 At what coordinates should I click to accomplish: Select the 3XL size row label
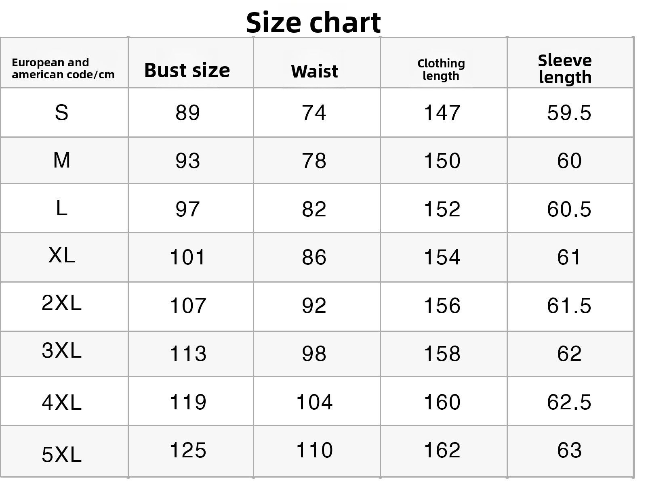[x=61, y=350]
